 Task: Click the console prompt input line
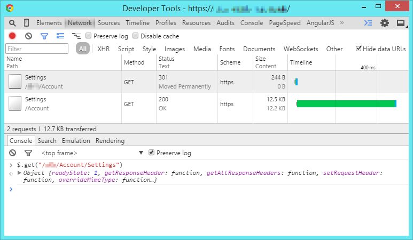(211, 189)
